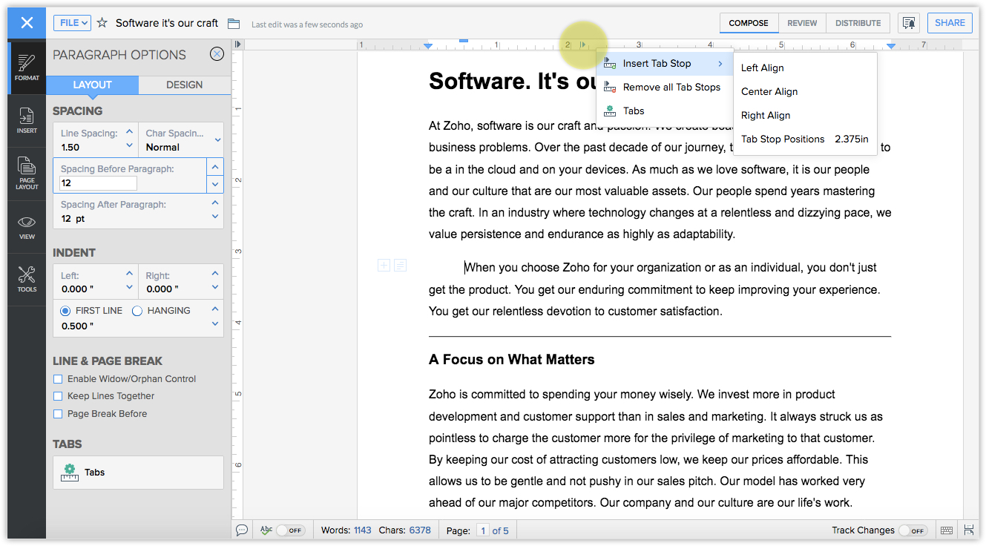Check the Keep Lines Together option
986x546 pixels.
(58, 395)
